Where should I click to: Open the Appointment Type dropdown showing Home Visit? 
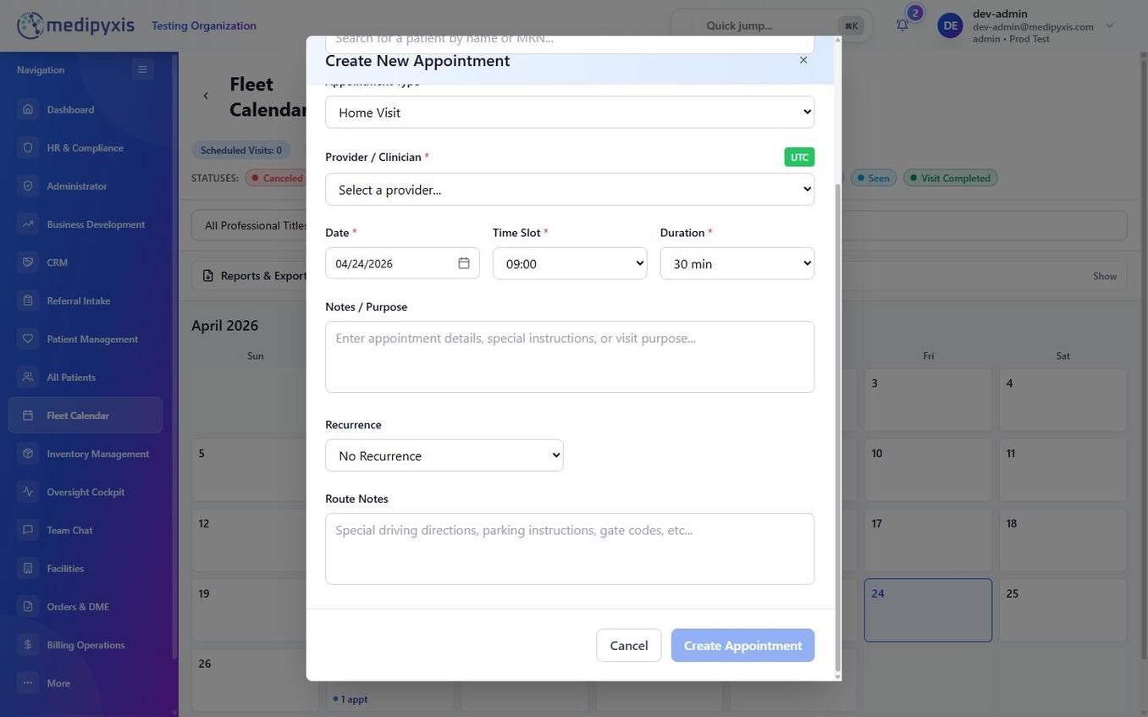click(x=570, y=112)
